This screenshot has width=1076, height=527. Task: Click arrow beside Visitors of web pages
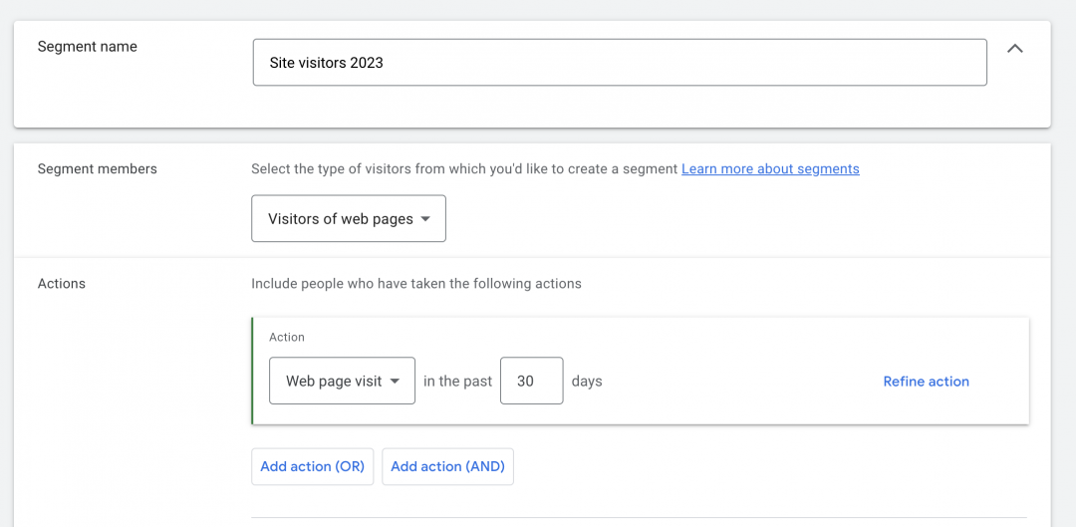point(425,219)
